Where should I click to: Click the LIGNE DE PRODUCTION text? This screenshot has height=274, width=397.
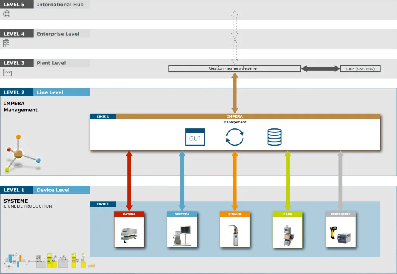click(28, 206)
